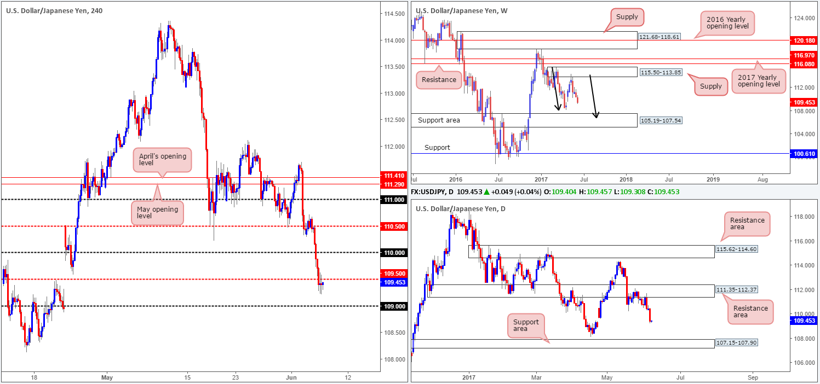Click the 107.15-107.90 support zone label

click(736, 344)
